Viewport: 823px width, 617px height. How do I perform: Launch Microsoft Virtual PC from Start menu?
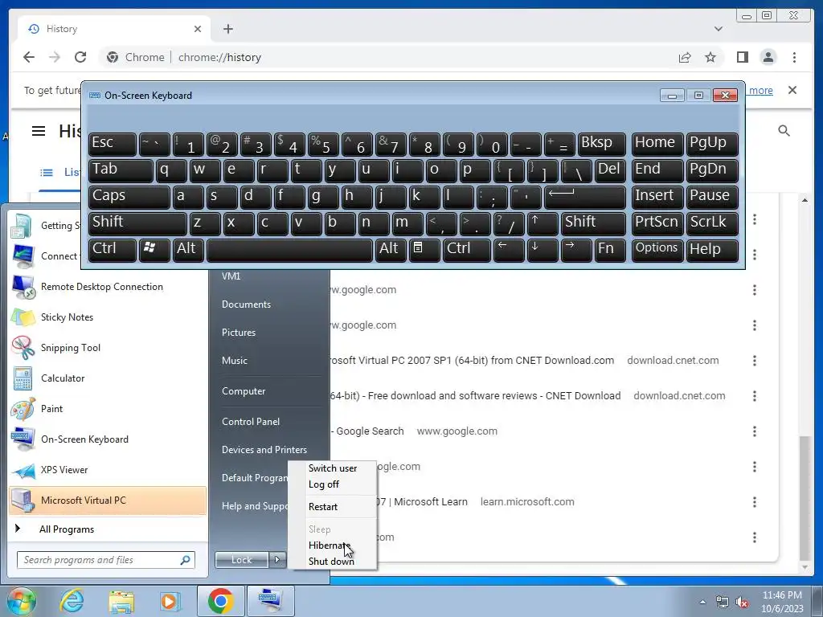(108, 501)
